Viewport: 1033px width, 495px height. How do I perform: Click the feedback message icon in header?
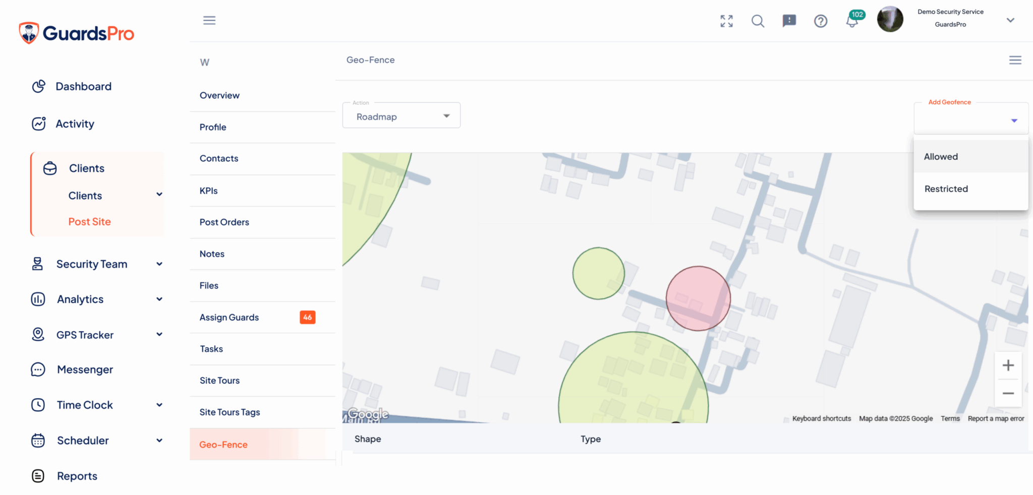[x=789, y=21]
